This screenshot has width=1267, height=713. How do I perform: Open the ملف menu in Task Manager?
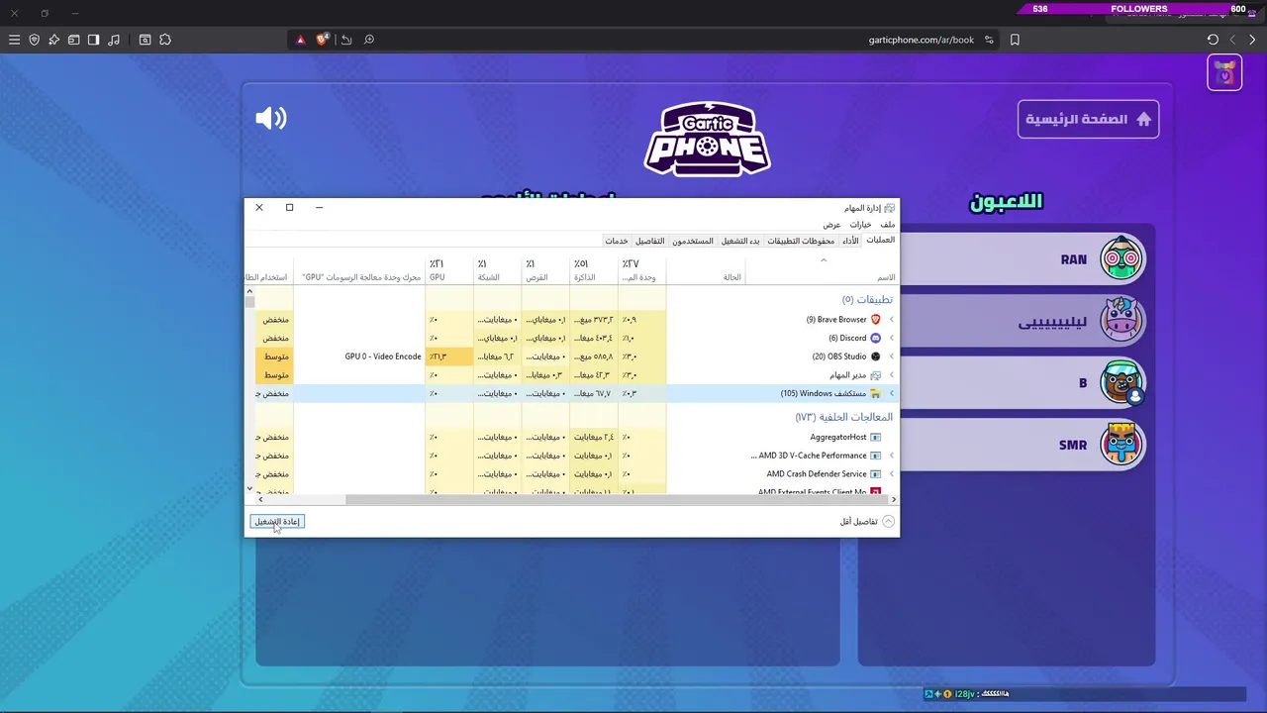click(888, 225)
